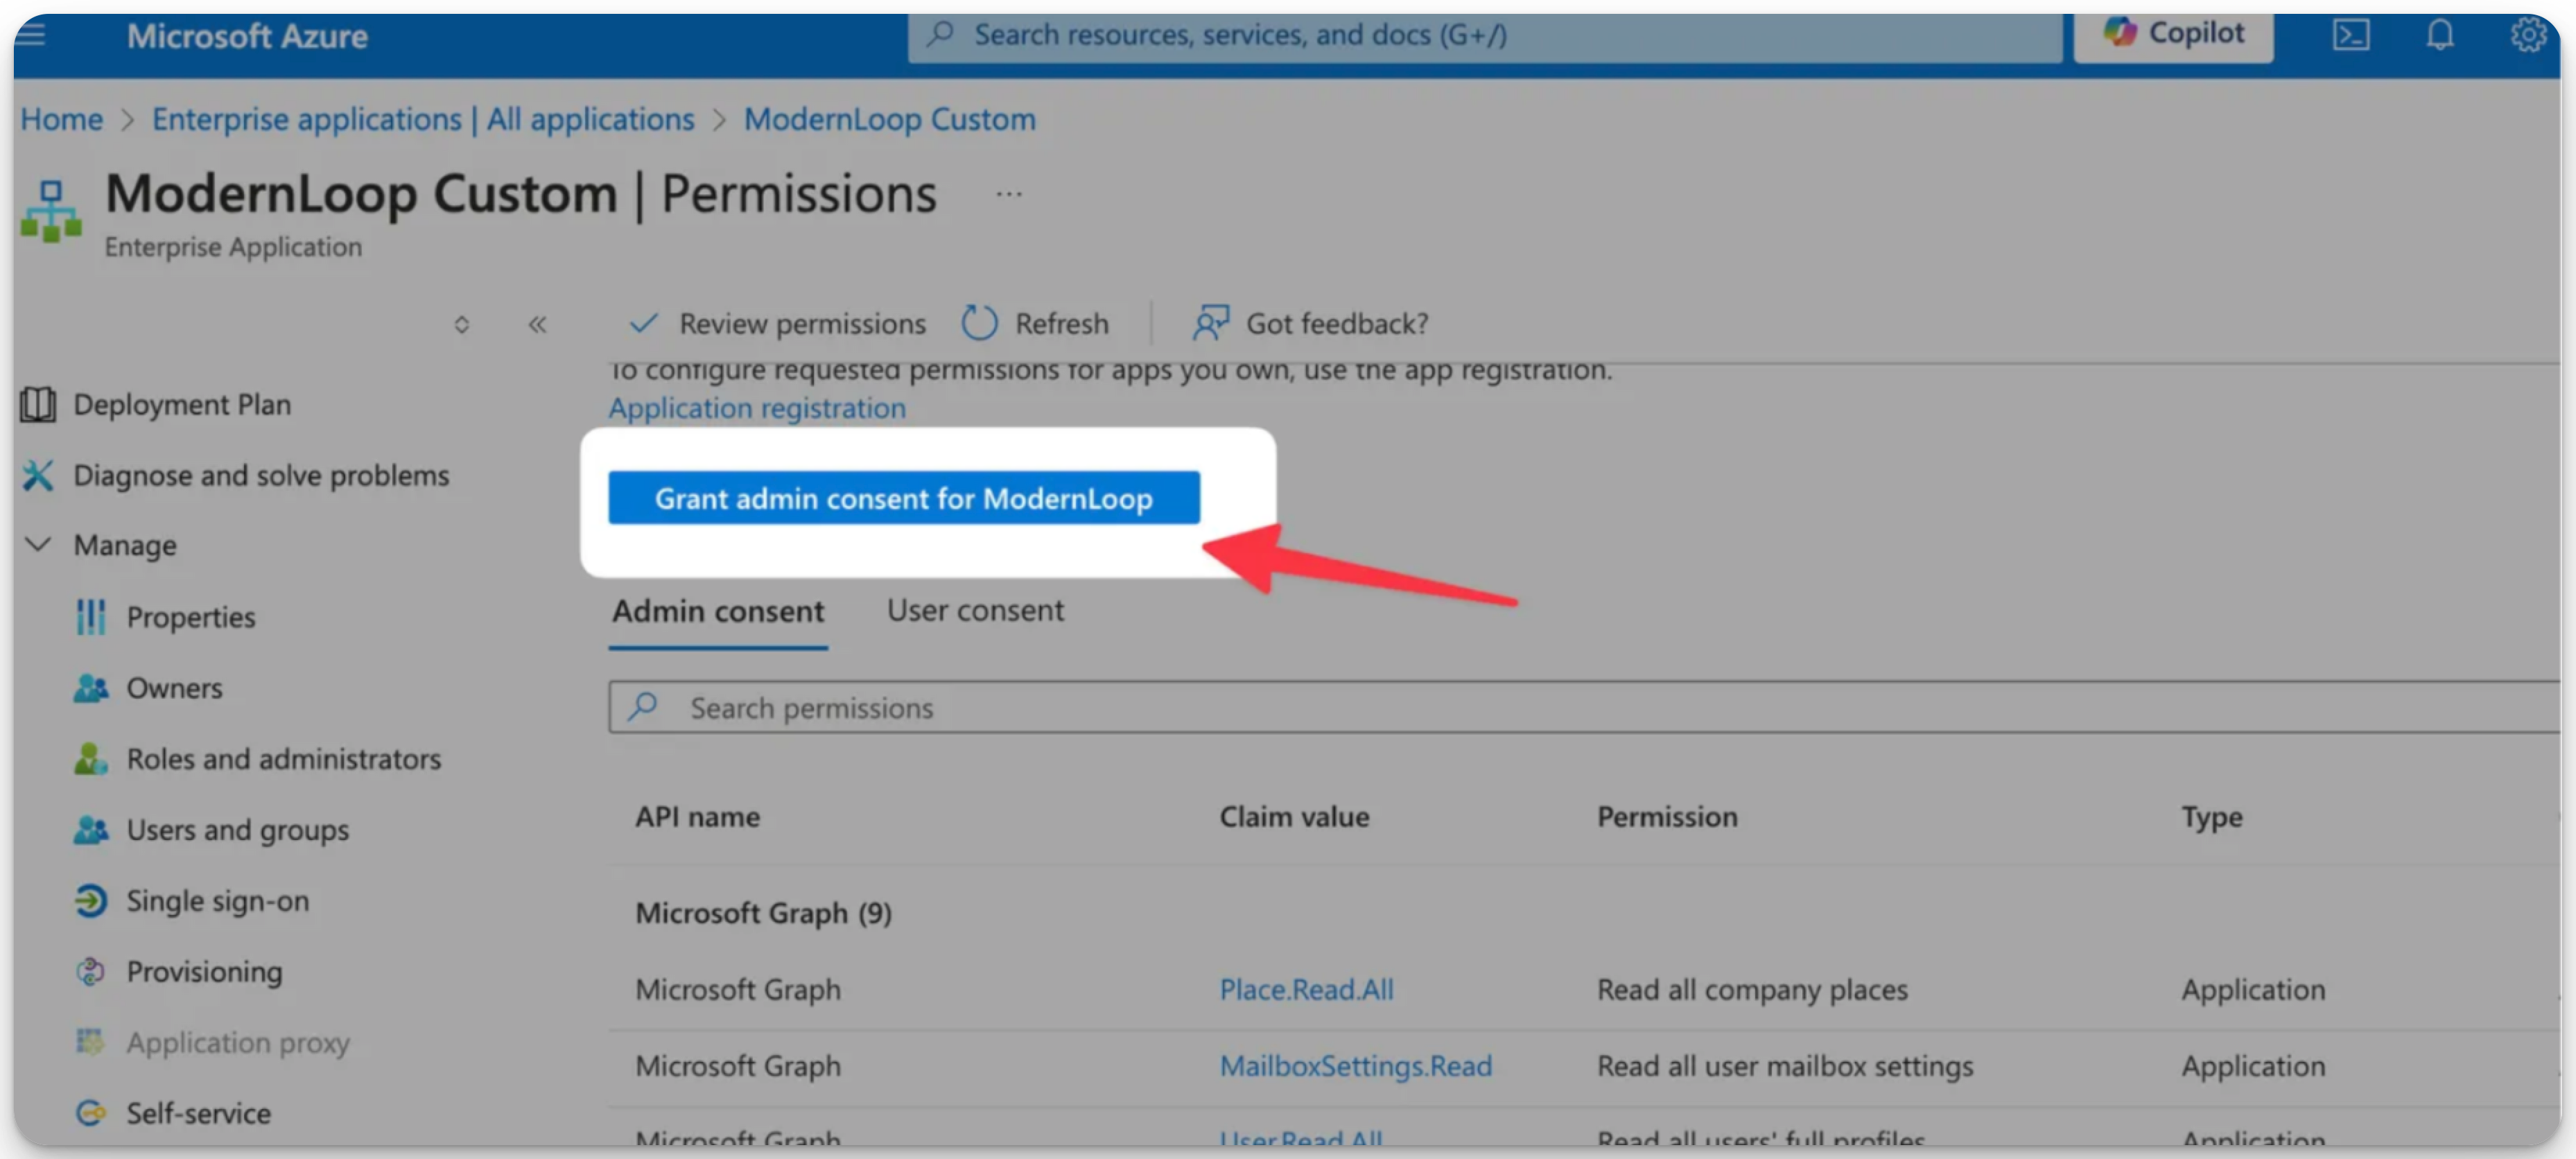Image resolution: width=2576 pixels, height=1159 pixels.
Task: Go to Home breadcrumb
Action: [62, 119]
